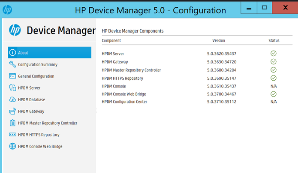Select HPDM Database in the sidebar
298x173 pixels.
[x=31, y=100]
